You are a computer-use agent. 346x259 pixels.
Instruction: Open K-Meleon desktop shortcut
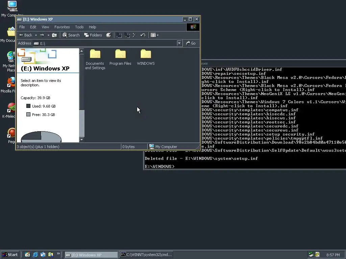(10, 111)
